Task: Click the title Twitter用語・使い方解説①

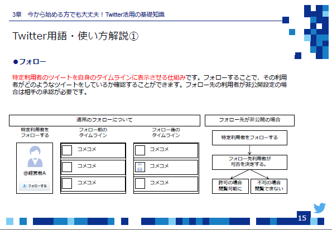Action: click(x=75, y=36)
